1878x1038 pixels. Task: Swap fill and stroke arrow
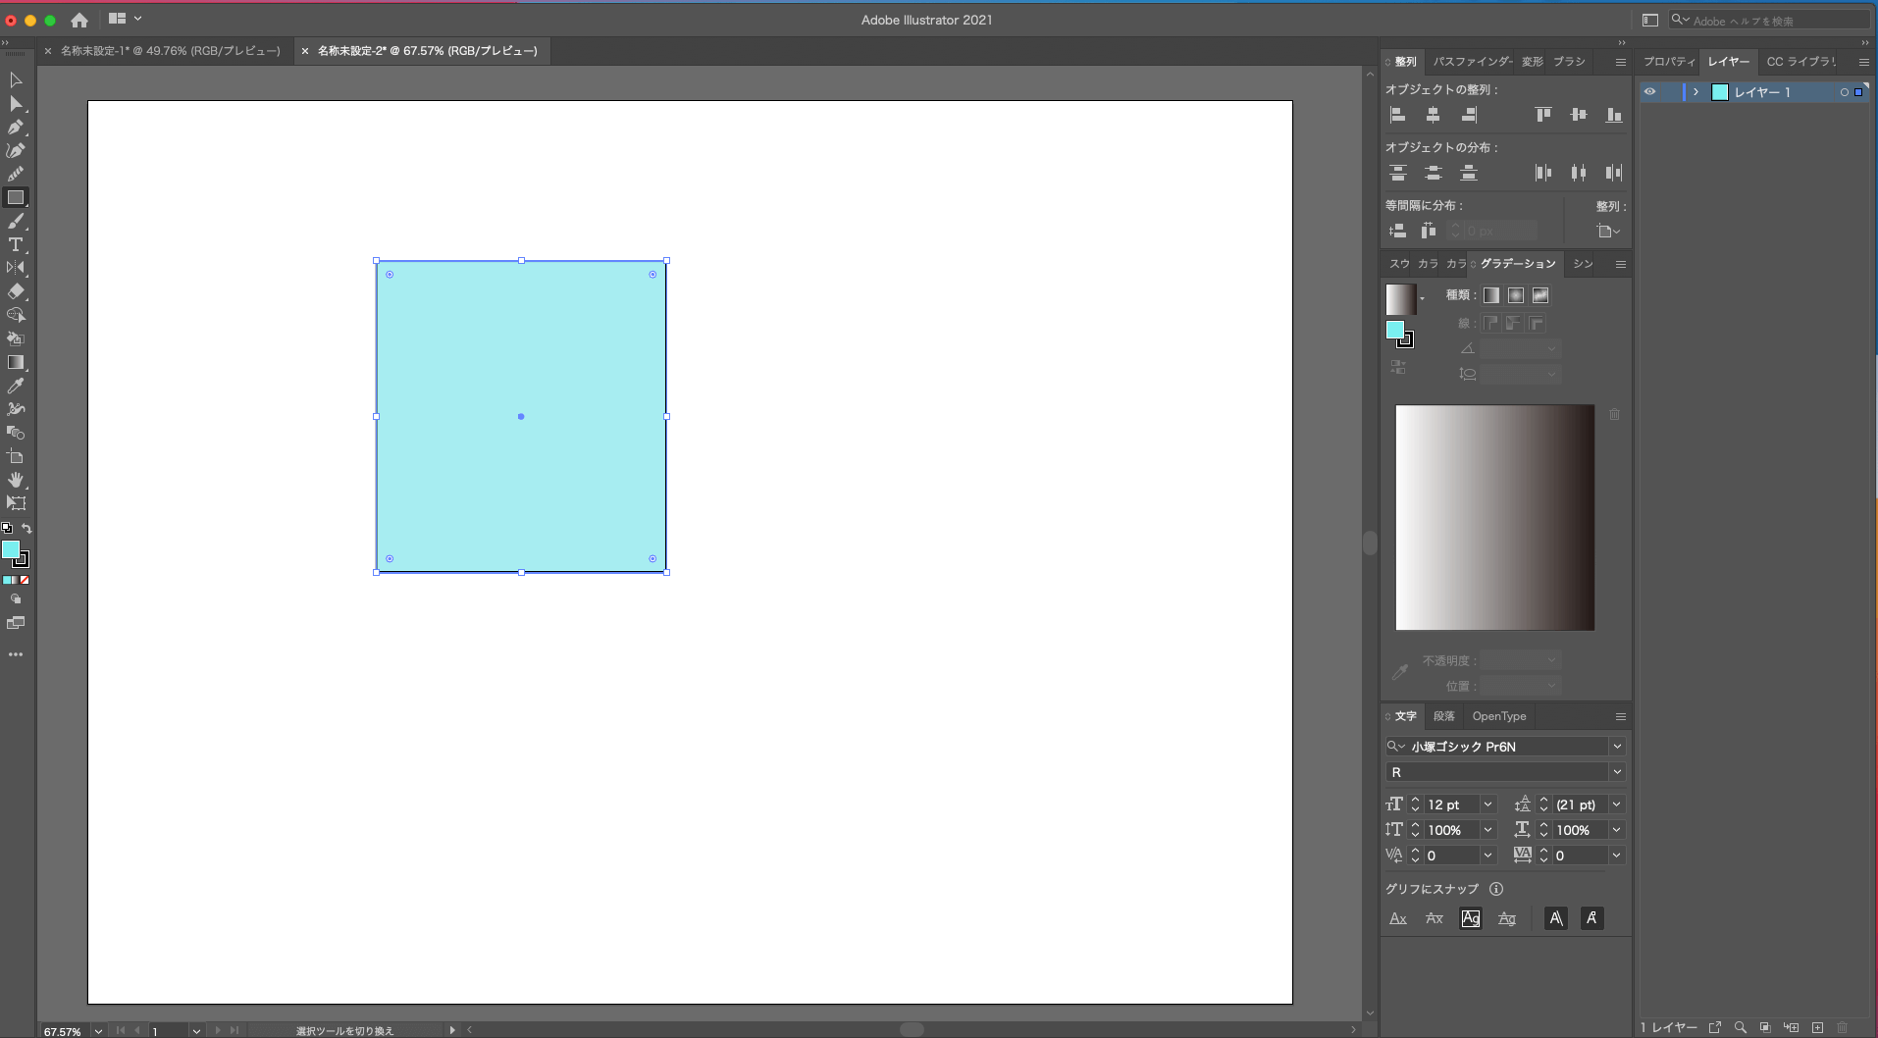click(x=26, y=528)
